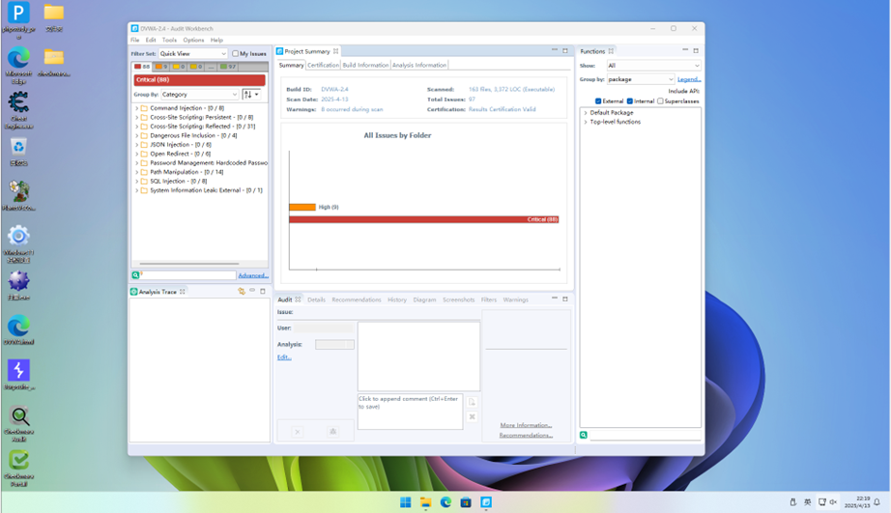Open the Options menu
The image size is (891, 513).
[x=193, y=41]
